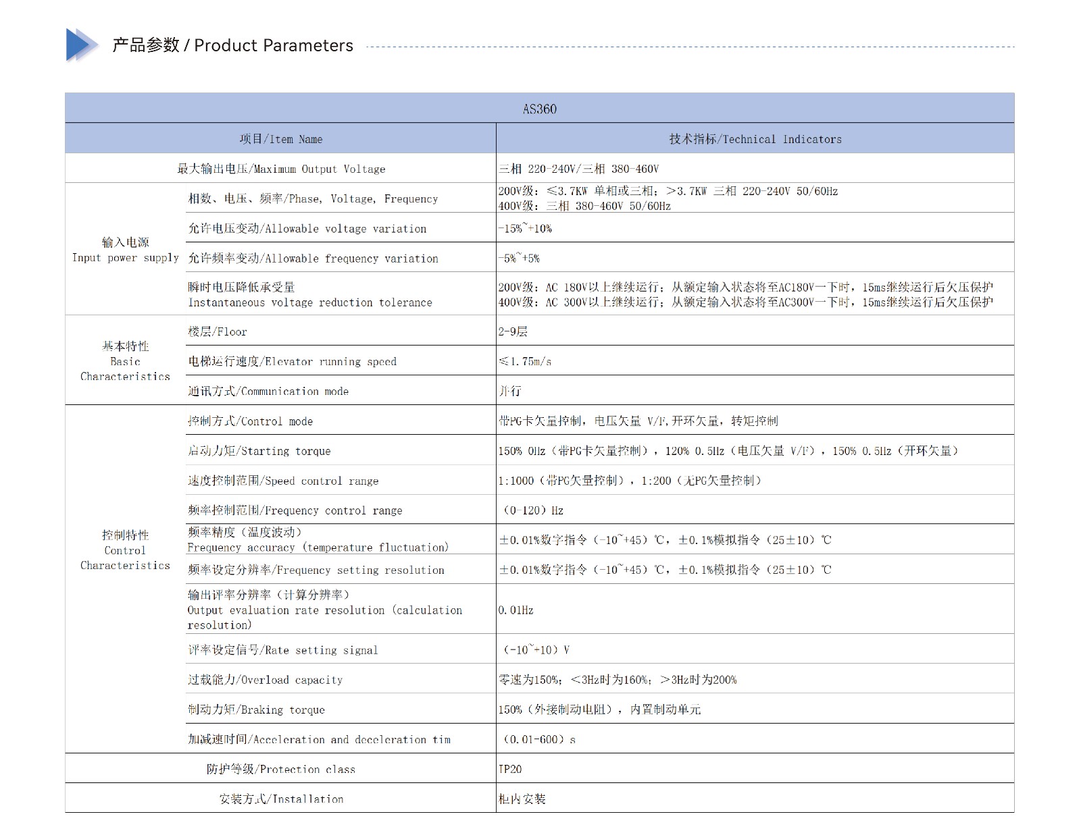Image resolution: width=1081 pixels, height=829 pixels.
Task: Select Allowable voltage variation label
Action: pyautogui.click(x=307, y=228)
